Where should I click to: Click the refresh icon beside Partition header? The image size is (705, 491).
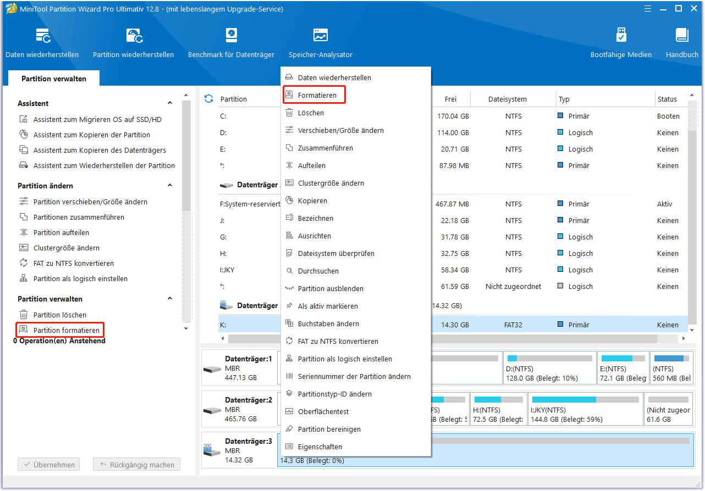click(208, 99)
